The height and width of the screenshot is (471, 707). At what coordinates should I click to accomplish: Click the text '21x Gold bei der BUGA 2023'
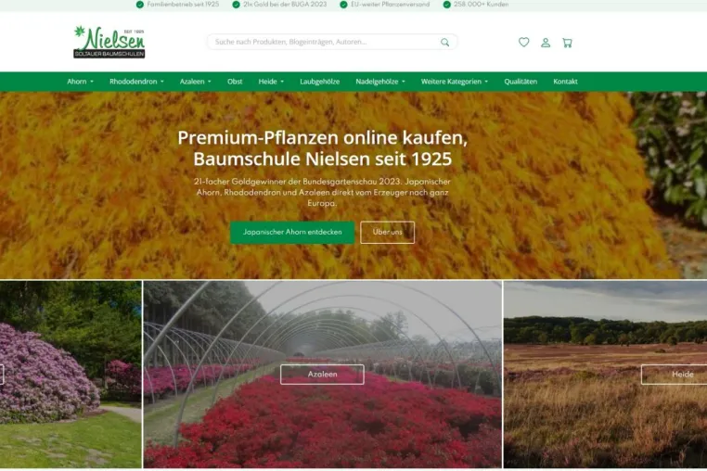(285, 5)
